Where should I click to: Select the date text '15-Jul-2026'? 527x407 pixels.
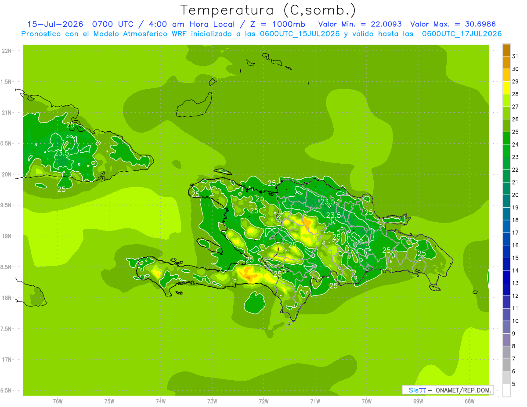point(56,24)
